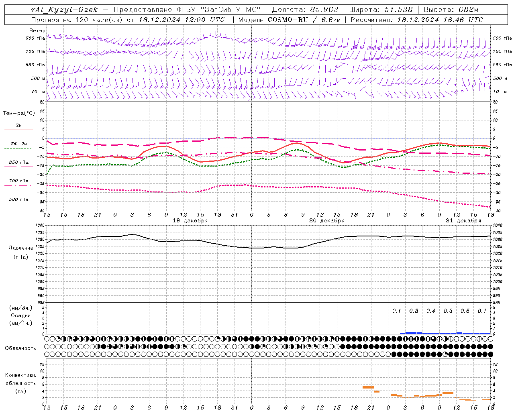Click the 0.4 precipitation amount value

point(431,311)
